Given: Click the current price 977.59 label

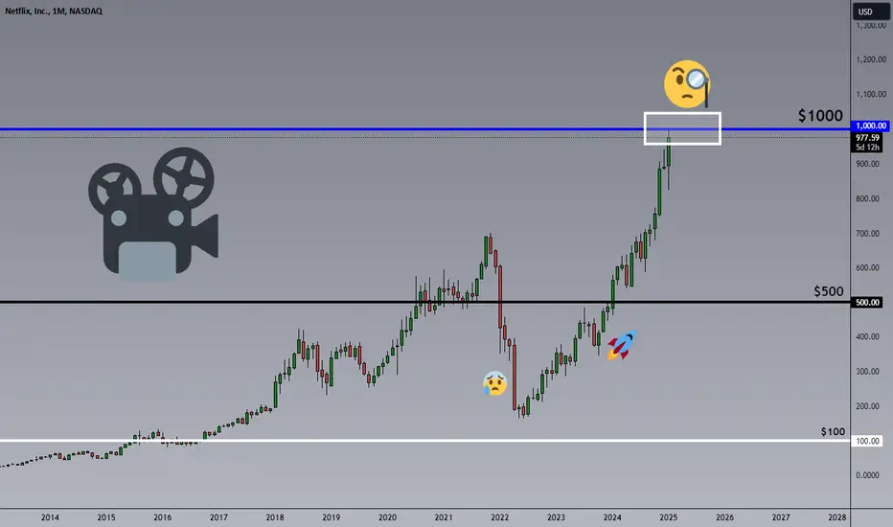Looking at the screenshot, I should pyautogui.click(x=867, y=138).
